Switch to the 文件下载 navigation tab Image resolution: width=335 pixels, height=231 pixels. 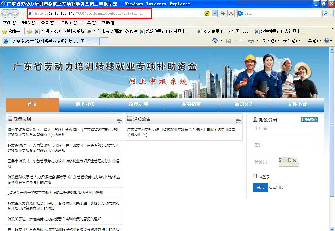(297, 105)
